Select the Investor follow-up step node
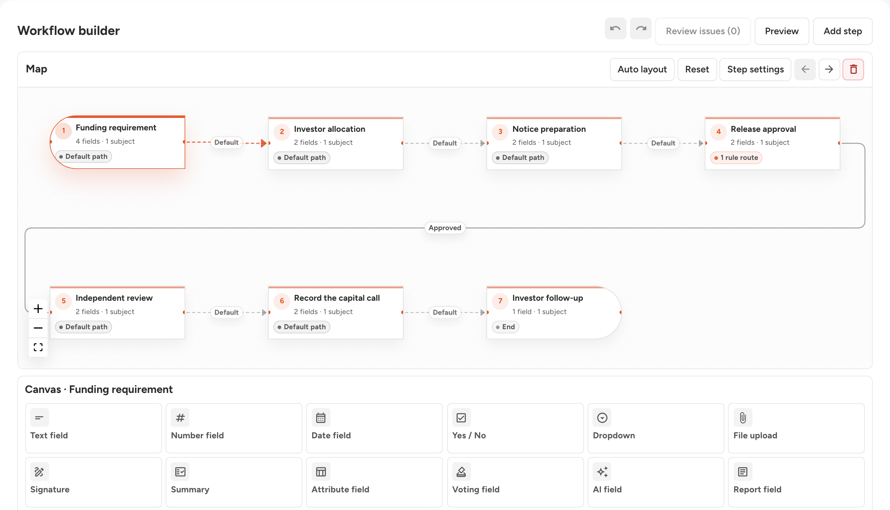Image resolution: width=890 pixels, height=510 pixels. 554,313
